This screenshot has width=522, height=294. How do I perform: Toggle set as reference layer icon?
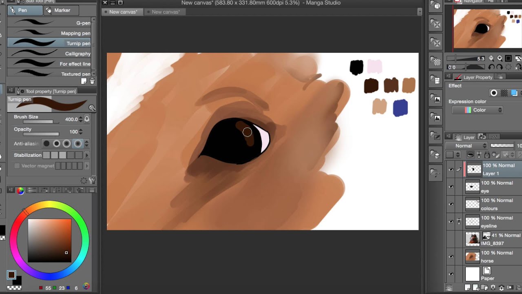tap(479, 155)
